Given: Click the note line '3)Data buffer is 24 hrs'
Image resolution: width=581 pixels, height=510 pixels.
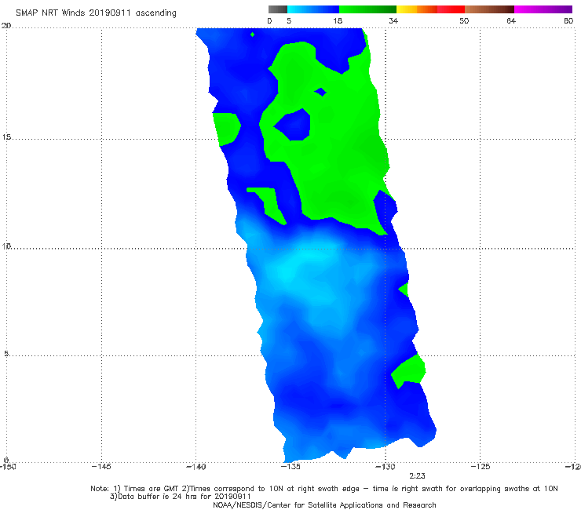Looking at the screenshot, I should click(181, 497).
